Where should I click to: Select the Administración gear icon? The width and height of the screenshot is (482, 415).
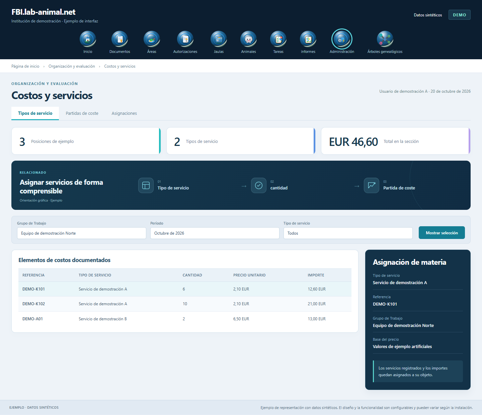pos(342,39)
